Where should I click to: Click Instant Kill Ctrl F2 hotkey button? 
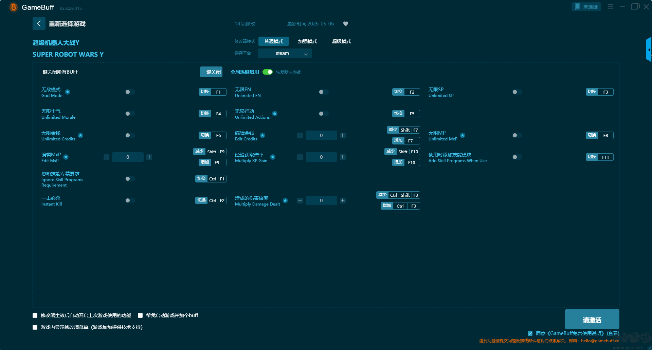pos(211,200)
